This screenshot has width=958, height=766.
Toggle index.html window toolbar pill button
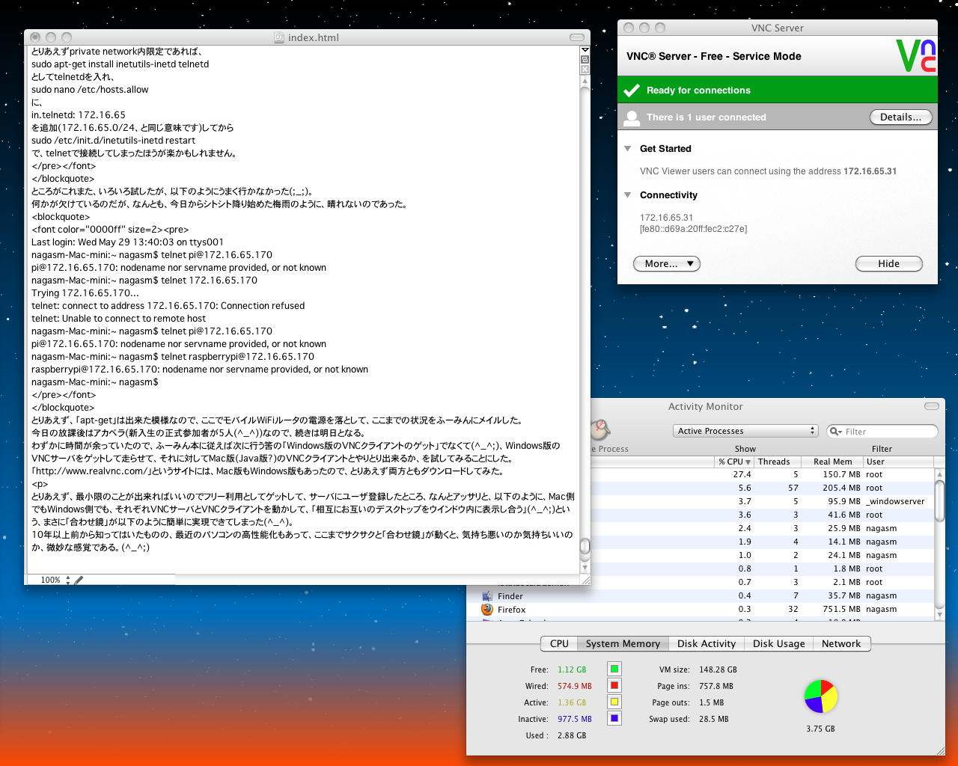click(x=576, y=37)
